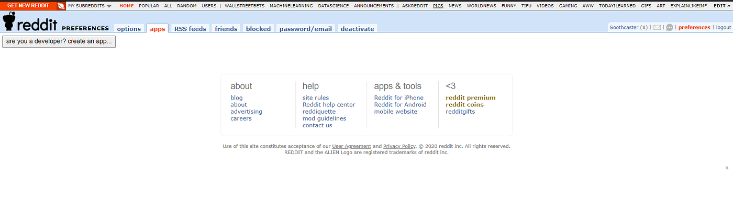Open the reddit coins link
Viewport: 733px width, 219px height.
click(465, 105)
